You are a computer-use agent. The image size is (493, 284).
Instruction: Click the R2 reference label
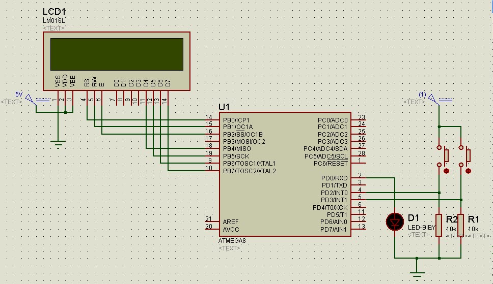452,219
